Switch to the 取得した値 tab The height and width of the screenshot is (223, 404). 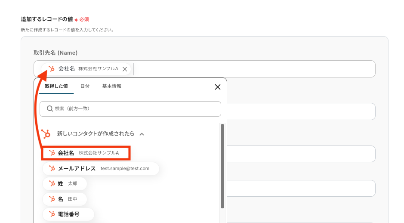point(56,86)
